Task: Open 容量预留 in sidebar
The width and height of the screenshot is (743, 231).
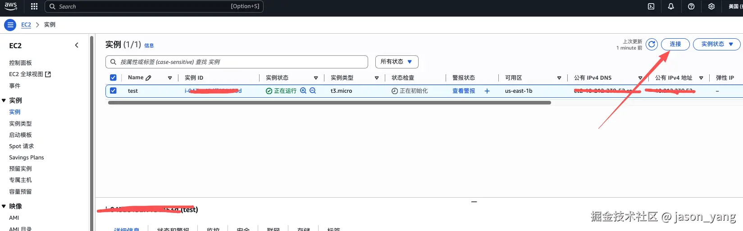Action: pos(20,191)
